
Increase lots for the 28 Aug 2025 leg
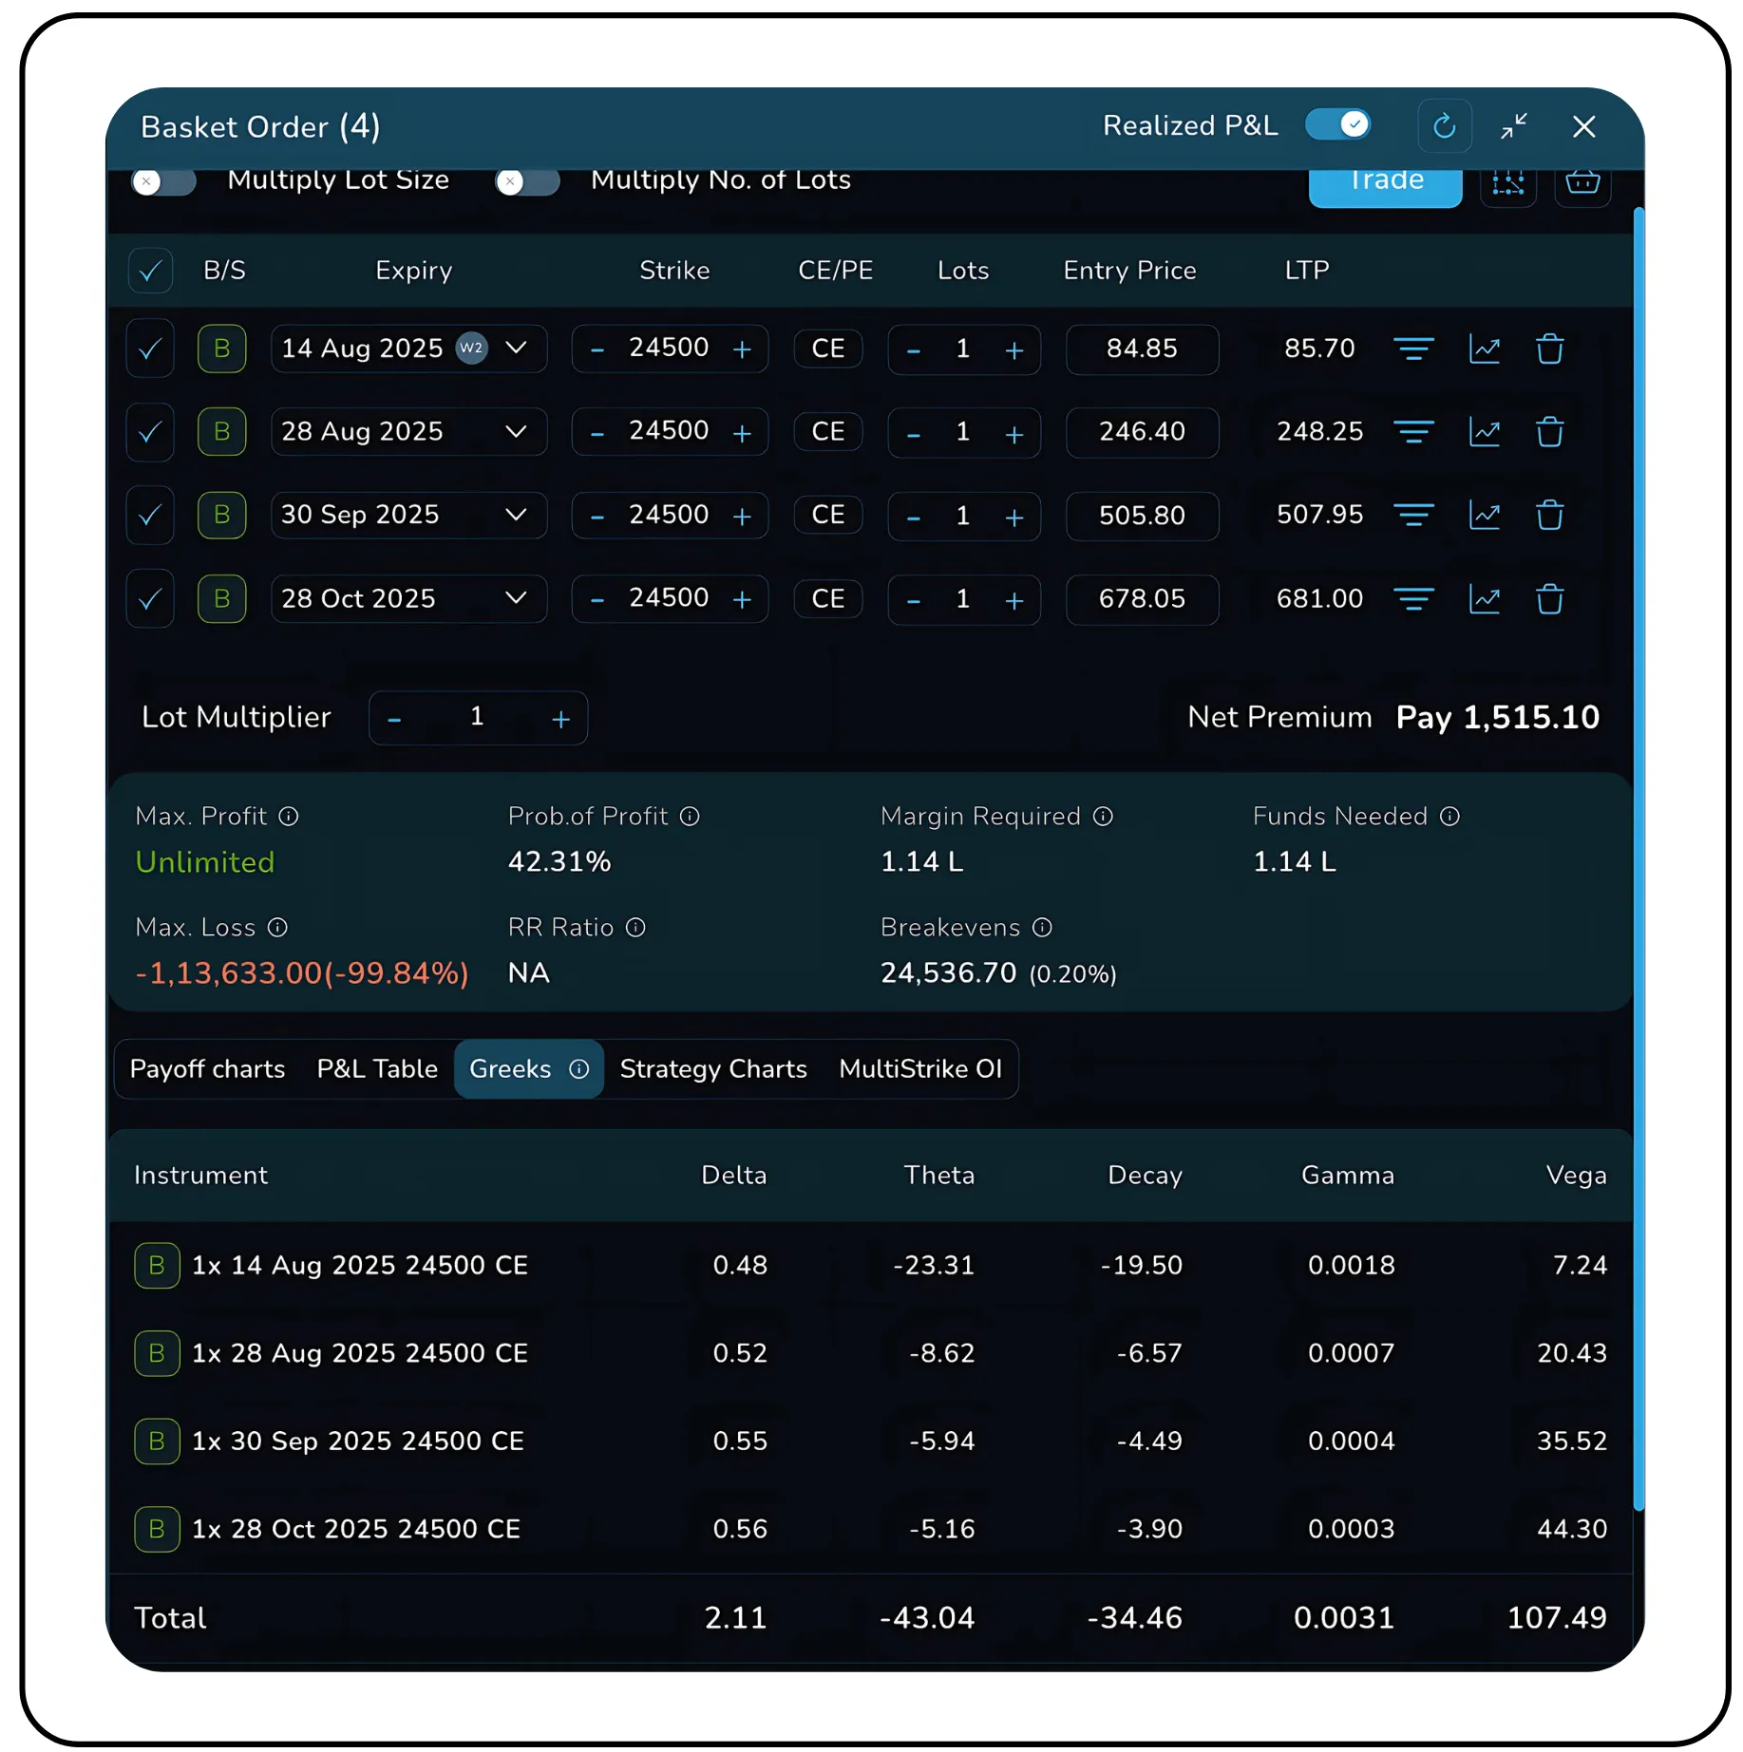point(1014,433)
